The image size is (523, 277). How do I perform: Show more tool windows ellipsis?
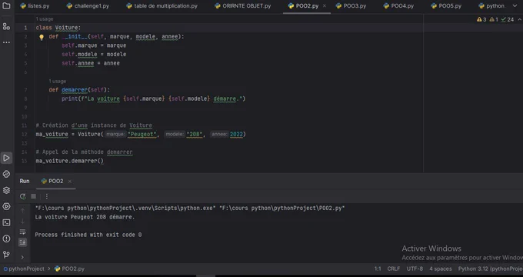coord(6,42)
